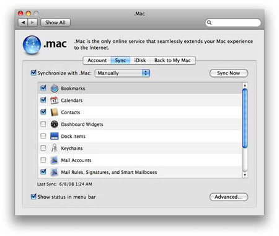Click the Show All button

point(55,22)
